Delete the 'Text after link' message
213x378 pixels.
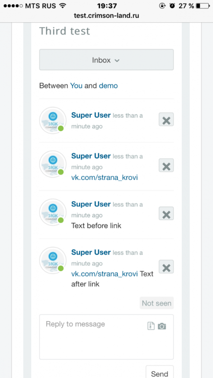tap(166, 266)
